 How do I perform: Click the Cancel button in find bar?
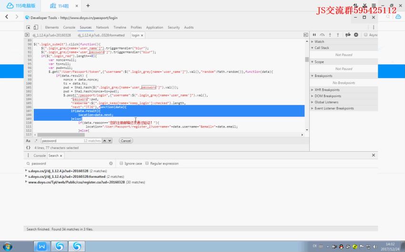(126, 141)
